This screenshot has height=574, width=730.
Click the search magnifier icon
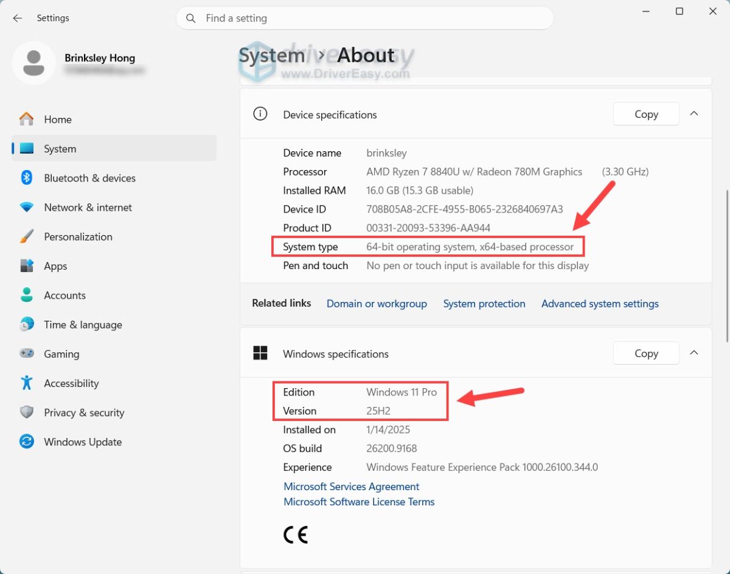(x=191, y=18)
